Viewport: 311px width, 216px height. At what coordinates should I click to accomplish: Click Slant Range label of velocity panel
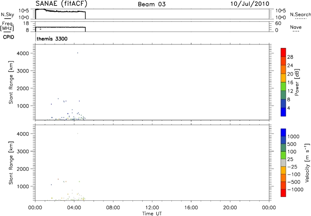tap(11, 163)
